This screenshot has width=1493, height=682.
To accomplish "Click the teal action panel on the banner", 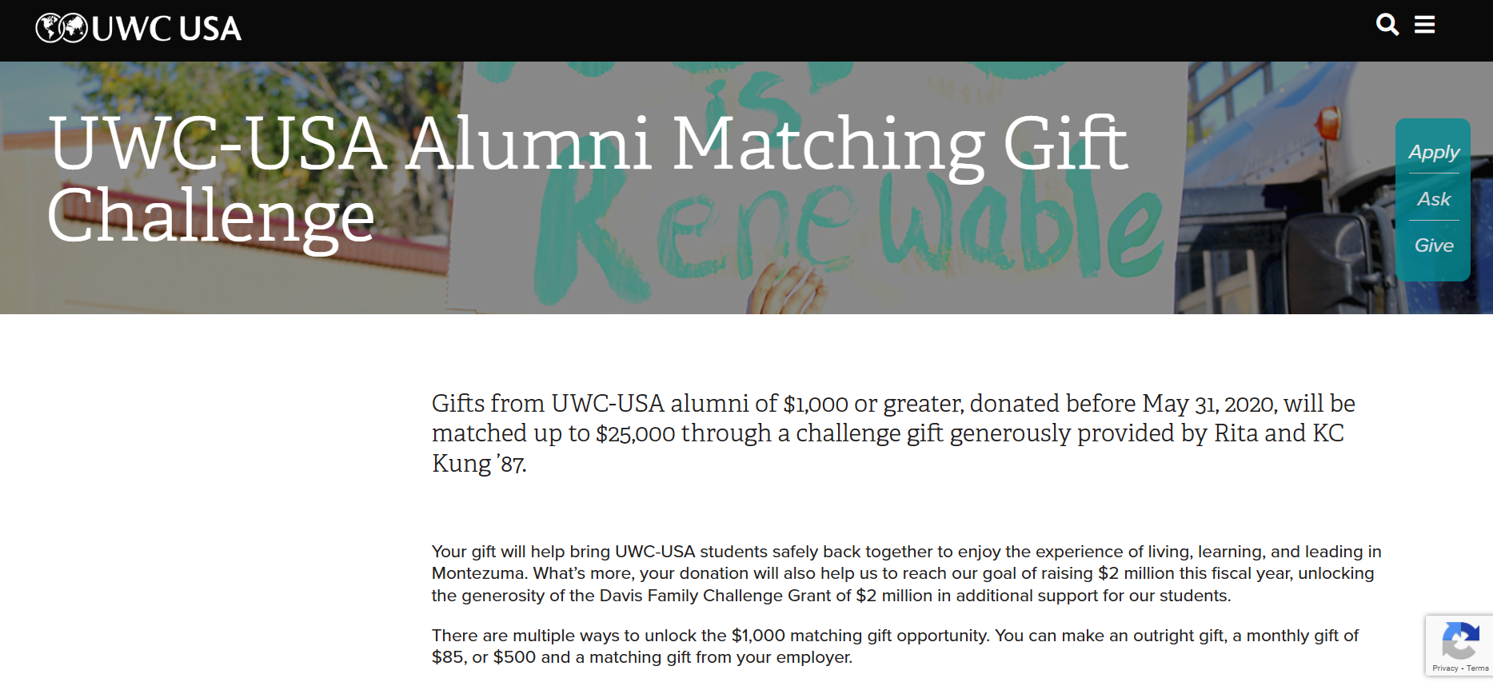I will coord(1433,200).
